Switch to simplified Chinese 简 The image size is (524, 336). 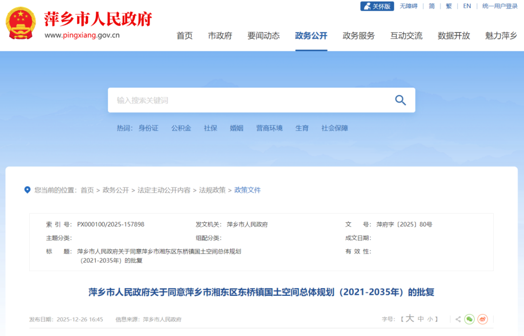coord(432,6)
